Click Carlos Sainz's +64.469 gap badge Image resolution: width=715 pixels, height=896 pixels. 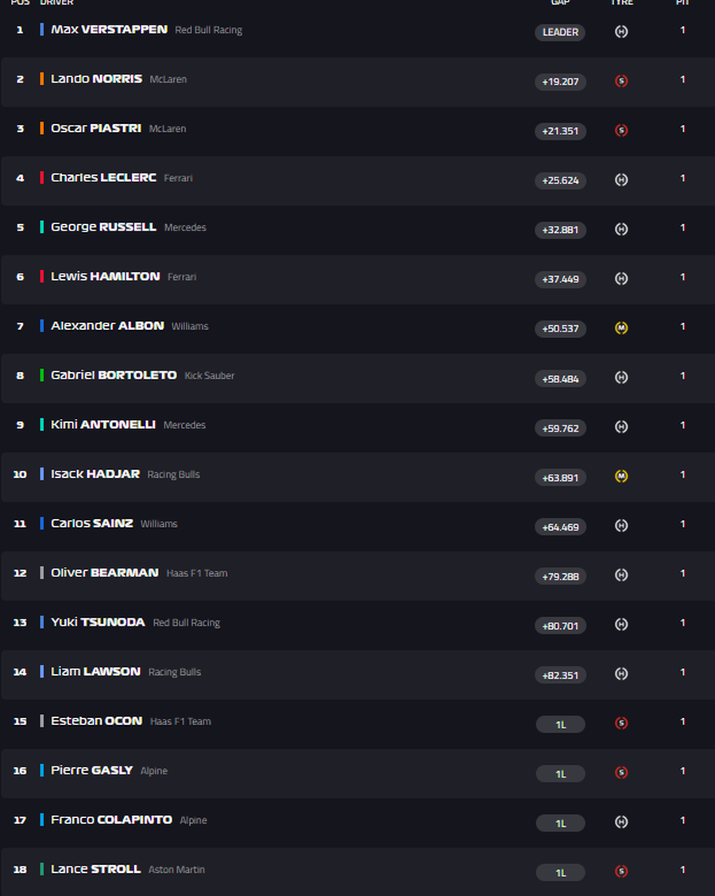coord(560,526)
